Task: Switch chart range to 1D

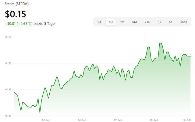Action: [x=99, y=22]
